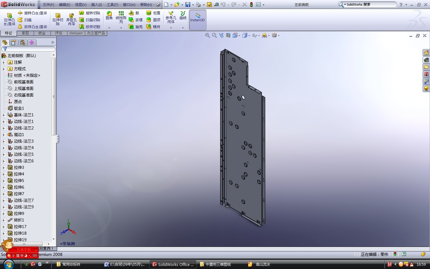Click the Rib (筋) feature tool
Viewport: 430px width, 269px height.
pos(134,13)
